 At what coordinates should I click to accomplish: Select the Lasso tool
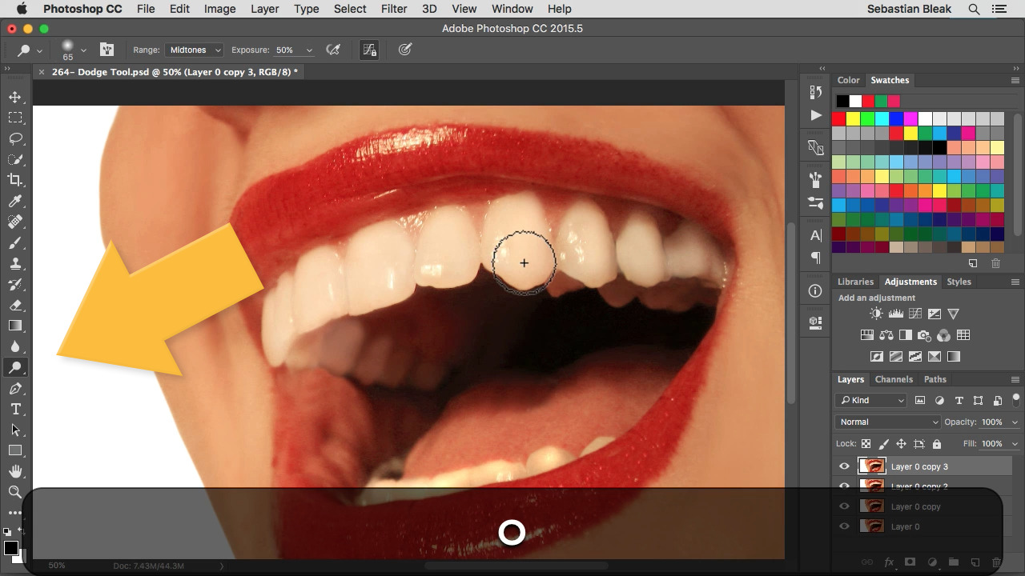15,138
